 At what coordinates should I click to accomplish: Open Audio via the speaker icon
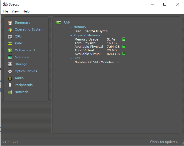(10, 78)
